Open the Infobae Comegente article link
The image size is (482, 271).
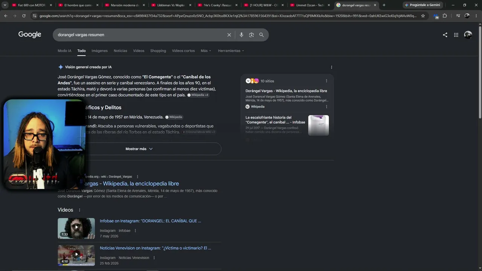275,120
